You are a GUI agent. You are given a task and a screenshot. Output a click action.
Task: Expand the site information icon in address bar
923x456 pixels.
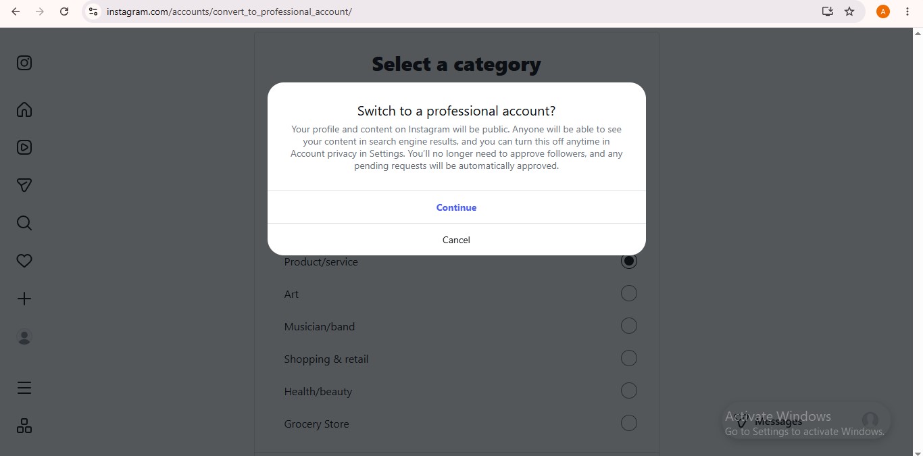tap(93, 11)
